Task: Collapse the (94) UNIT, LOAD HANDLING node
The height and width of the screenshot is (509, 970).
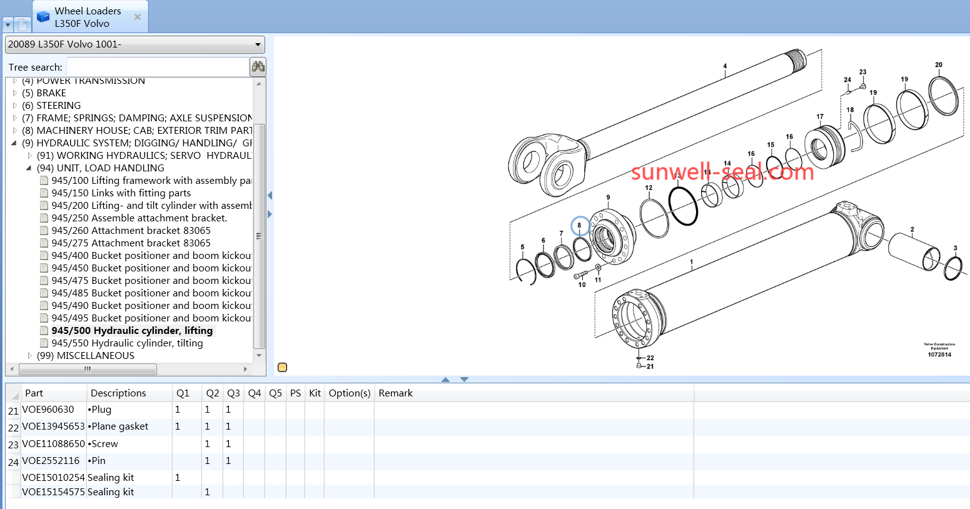Action: coord(29,168)
